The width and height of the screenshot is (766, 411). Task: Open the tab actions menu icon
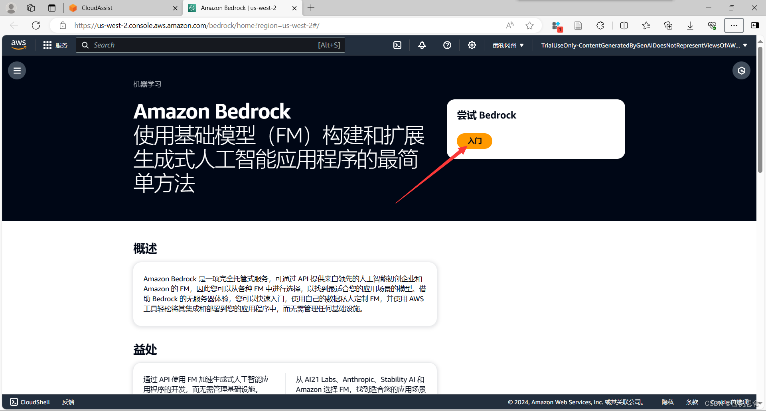point(52,8)
